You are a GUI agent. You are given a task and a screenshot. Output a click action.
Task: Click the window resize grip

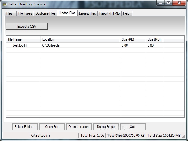click(184, 137)
